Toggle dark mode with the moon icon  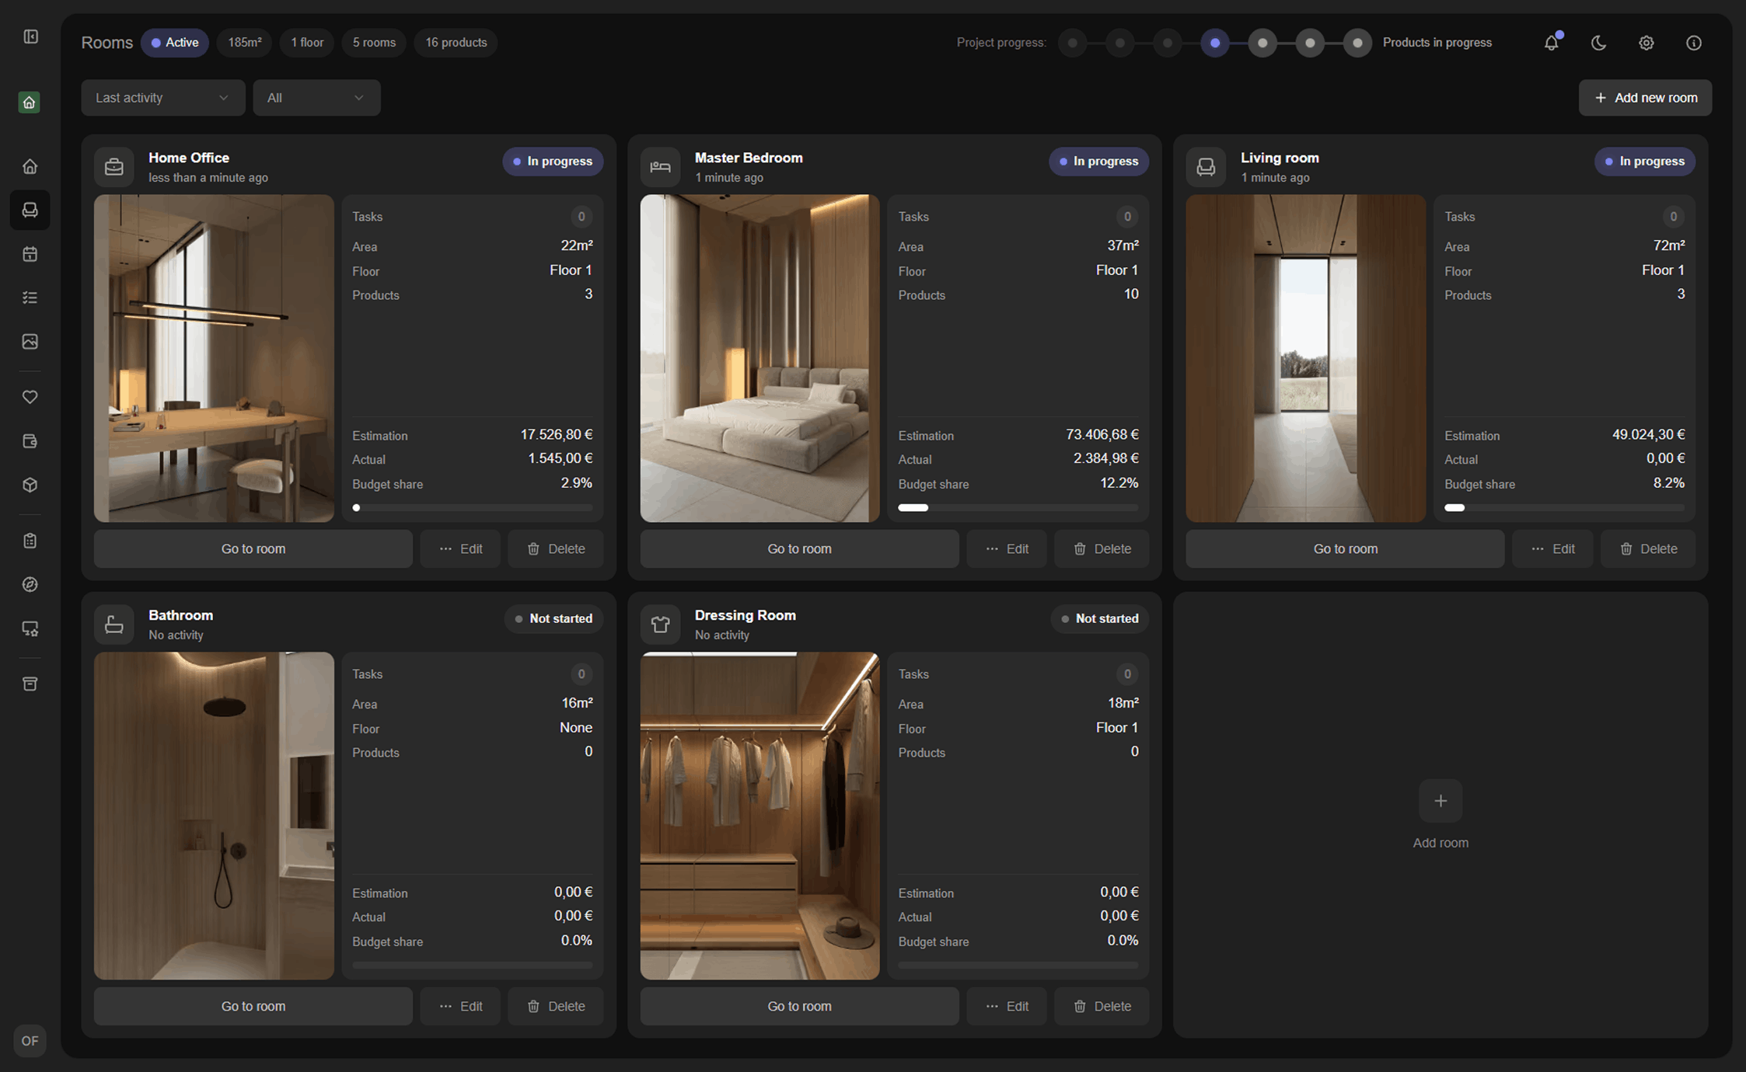tap(1599, 43)
